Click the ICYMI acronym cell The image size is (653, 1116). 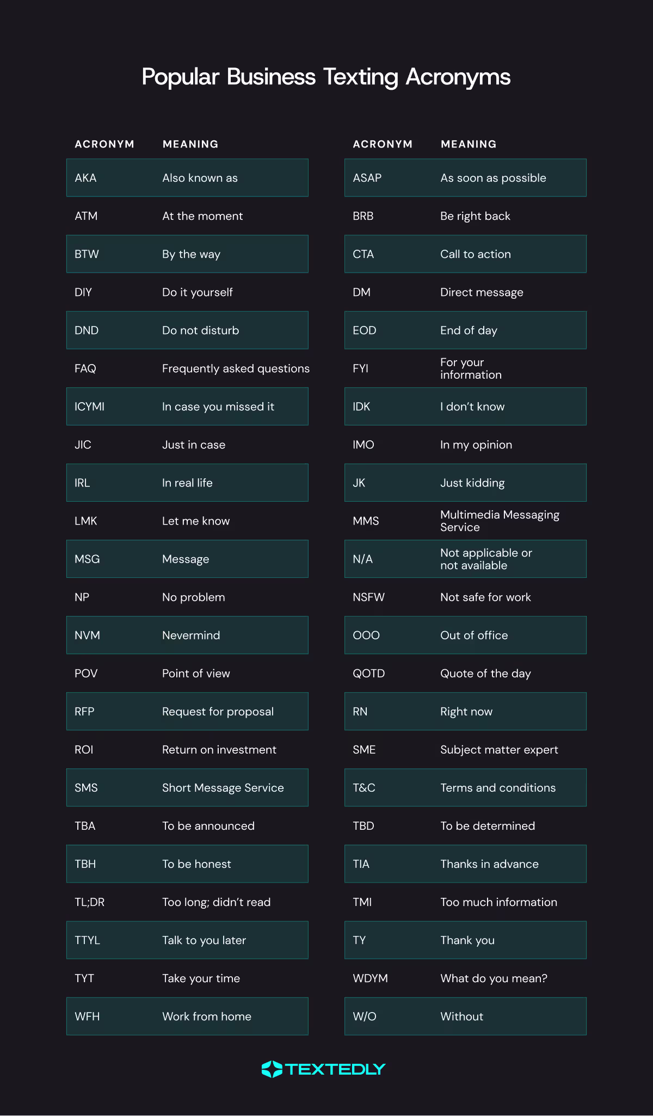pyautogui.click(x=90, y=406)
